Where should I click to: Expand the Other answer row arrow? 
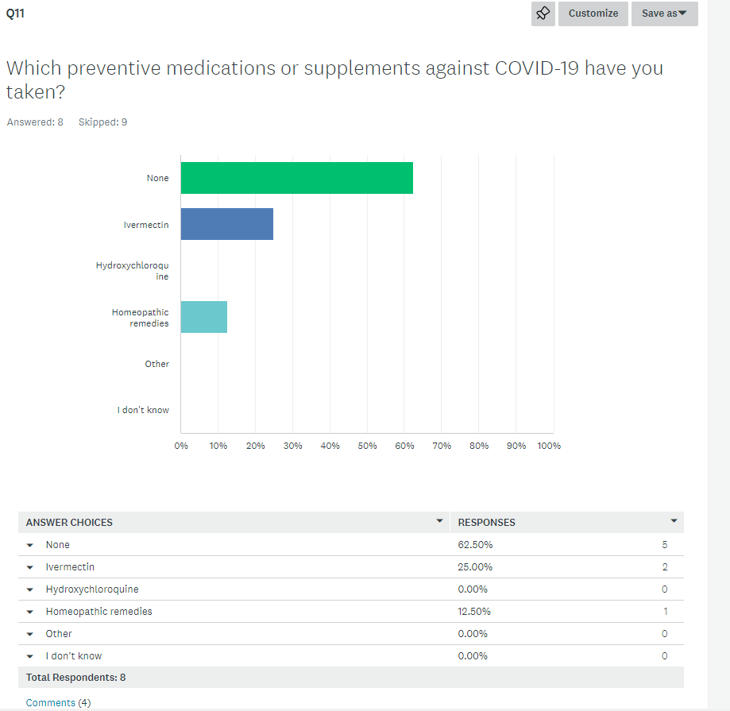pos(30,634)
